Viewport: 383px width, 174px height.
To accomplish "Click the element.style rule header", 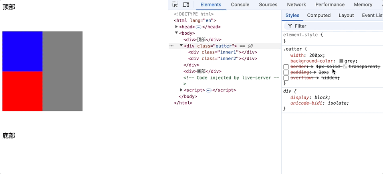I will pyautogui.click(x=300, y=35).
